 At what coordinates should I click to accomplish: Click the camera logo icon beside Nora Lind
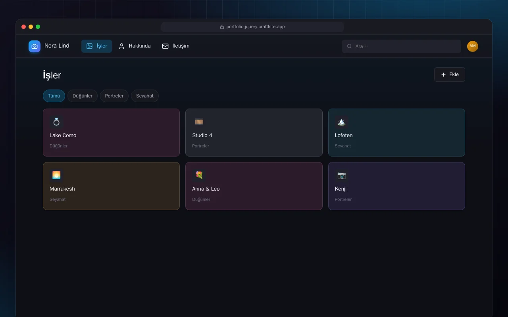pyautogui.click(x=35, y=46)
